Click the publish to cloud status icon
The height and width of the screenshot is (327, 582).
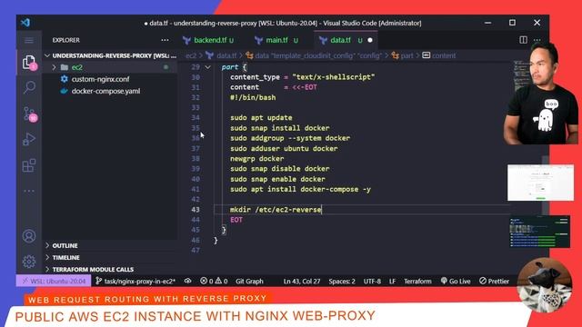pos(188,281)
